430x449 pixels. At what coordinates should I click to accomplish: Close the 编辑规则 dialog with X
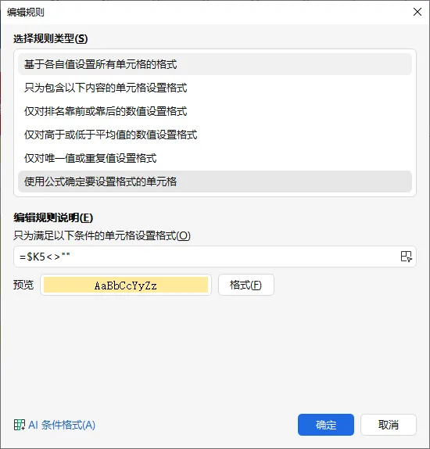417,12
